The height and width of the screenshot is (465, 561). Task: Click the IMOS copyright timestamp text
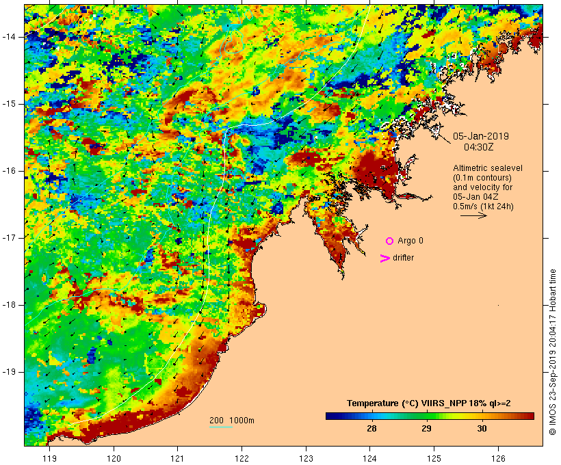point(553,352)
